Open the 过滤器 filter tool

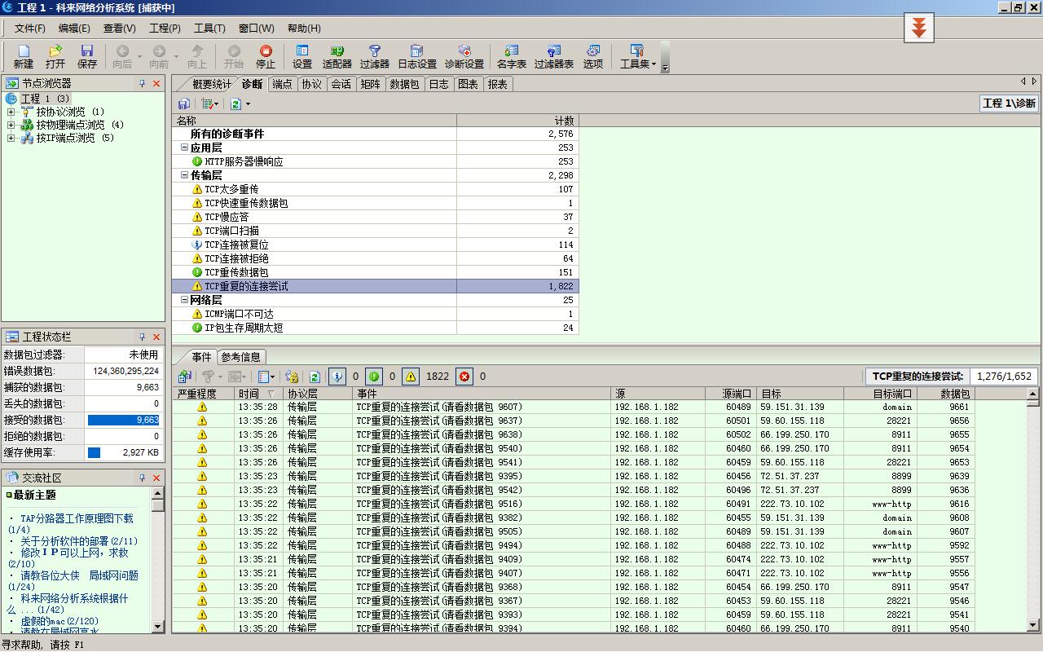[373, 55]
